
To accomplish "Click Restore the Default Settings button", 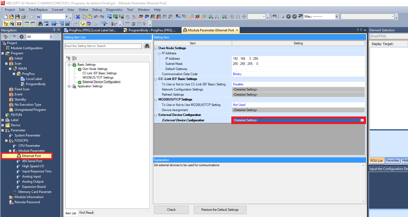I will (x=220, y=210).
